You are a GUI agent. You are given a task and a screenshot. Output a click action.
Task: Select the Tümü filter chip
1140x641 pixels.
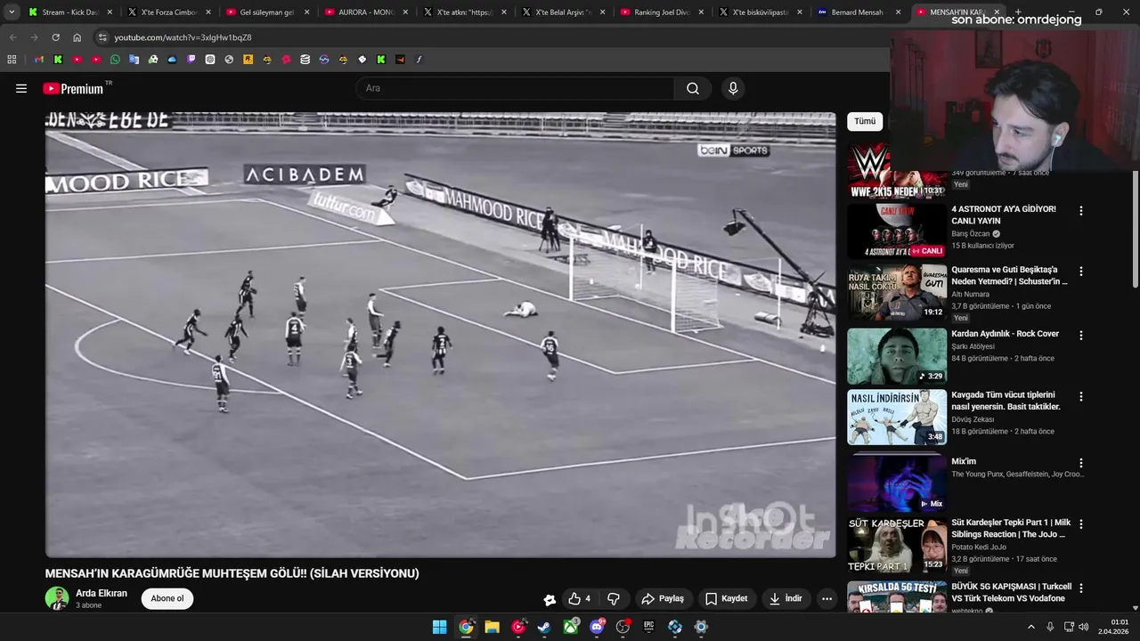[865, 121]
